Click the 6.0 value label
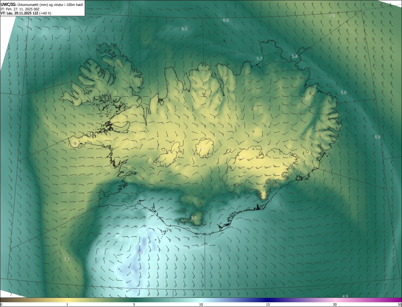The height and width of the screenshot is (307, 402). coord(226,20)
